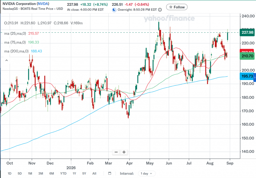Zoom in the chart with plus button
The image size is (256, 178).
click(x=124, y=152)
